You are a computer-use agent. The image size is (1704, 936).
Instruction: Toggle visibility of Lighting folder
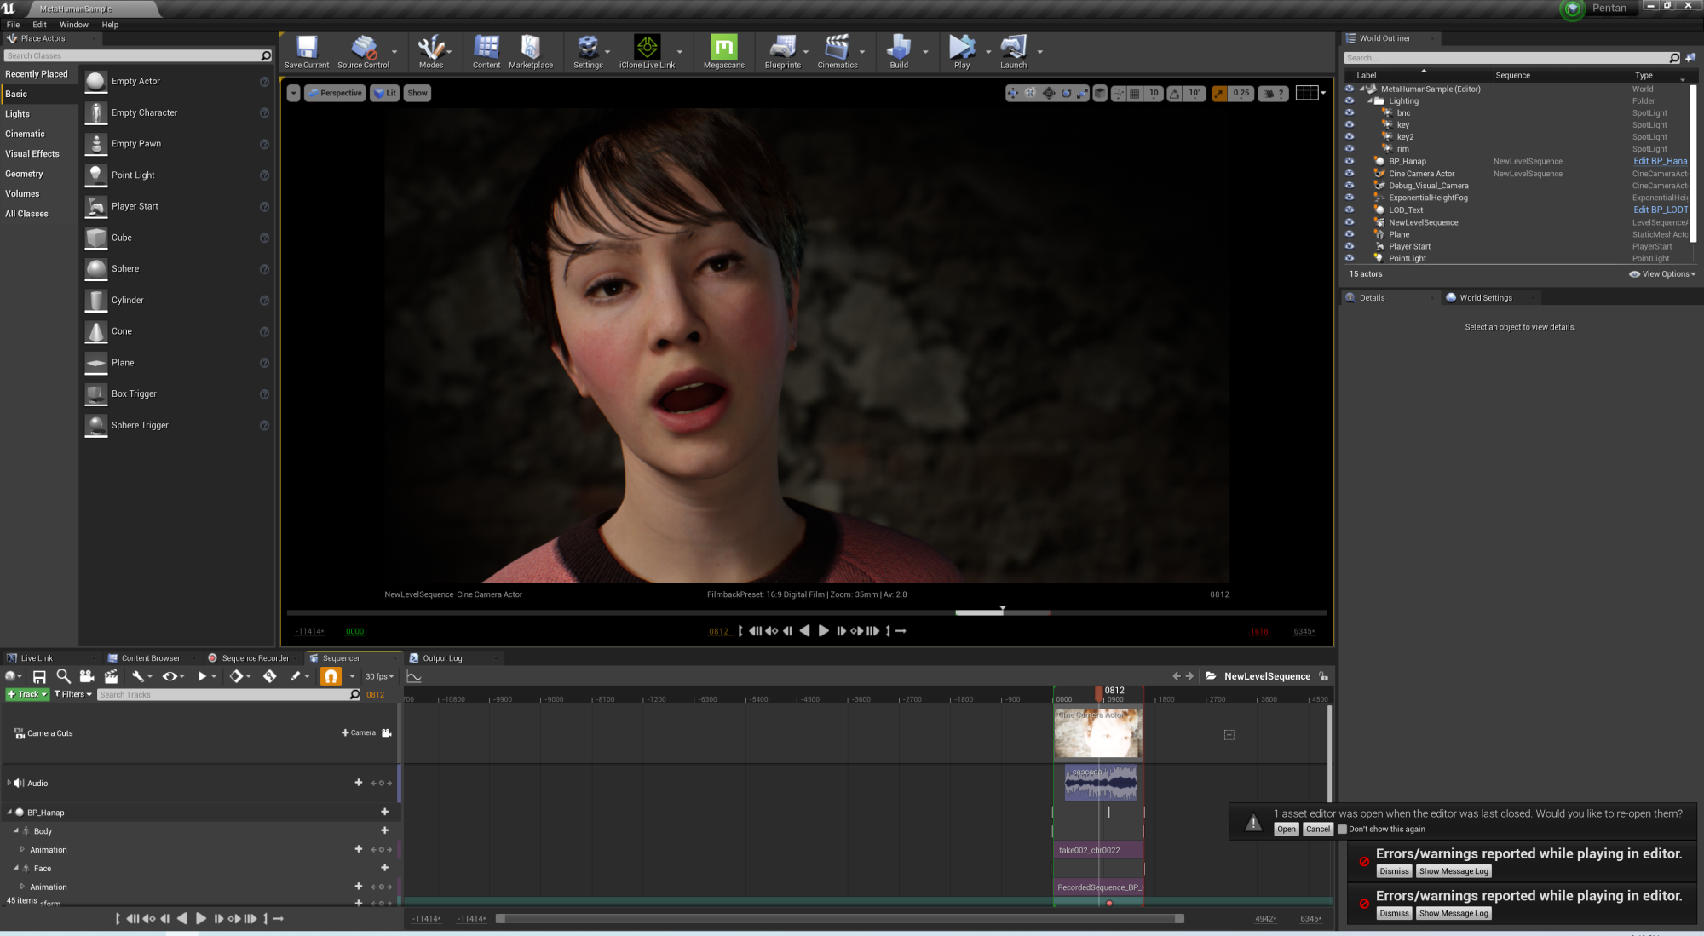[1350, 100]
